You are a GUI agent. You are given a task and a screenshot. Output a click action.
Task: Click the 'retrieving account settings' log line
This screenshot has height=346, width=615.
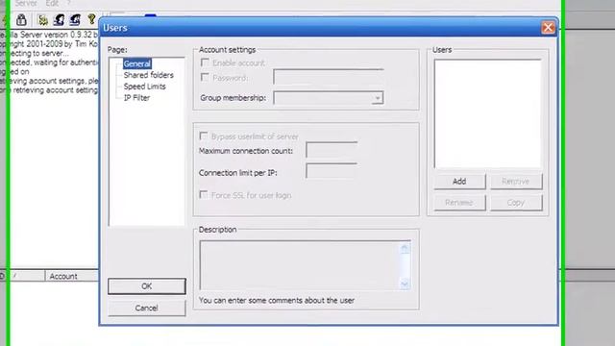click(x=49, y=90)
